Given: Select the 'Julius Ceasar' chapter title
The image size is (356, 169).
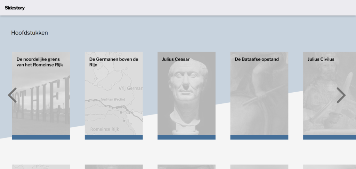Looking at the screenshot, I should pos(176,59).
